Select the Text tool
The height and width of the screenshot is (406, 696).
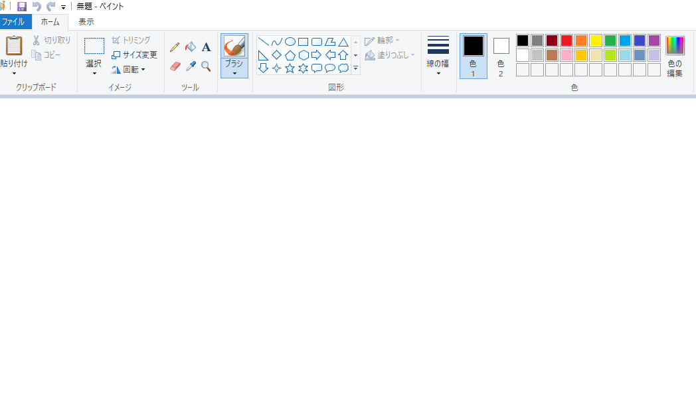coord(206,47)
